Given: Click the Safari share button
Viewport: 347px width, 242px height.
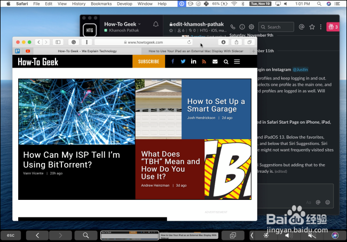Looking at the screenshot, I should [236, 42].
